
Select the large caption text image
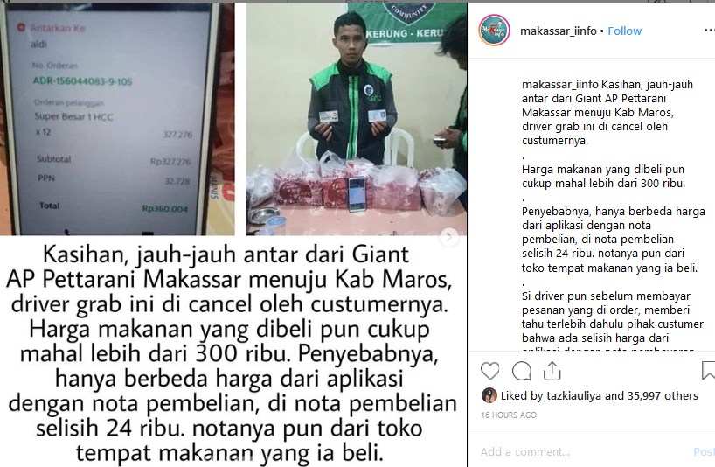[x=233, y=353]
